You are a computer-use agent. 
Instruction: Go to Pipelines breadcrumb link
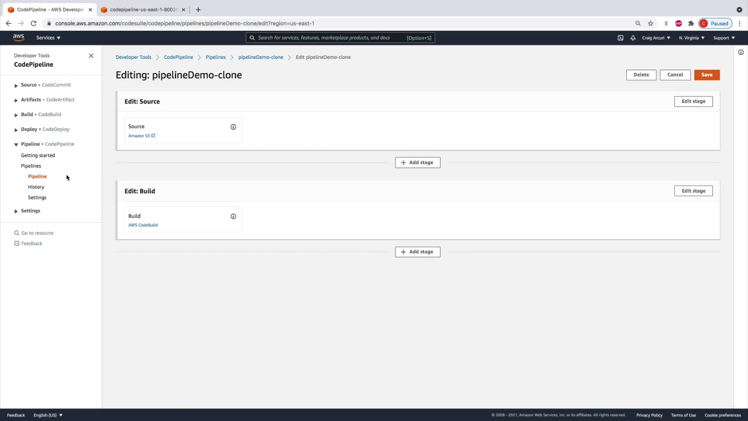point(216,57)
